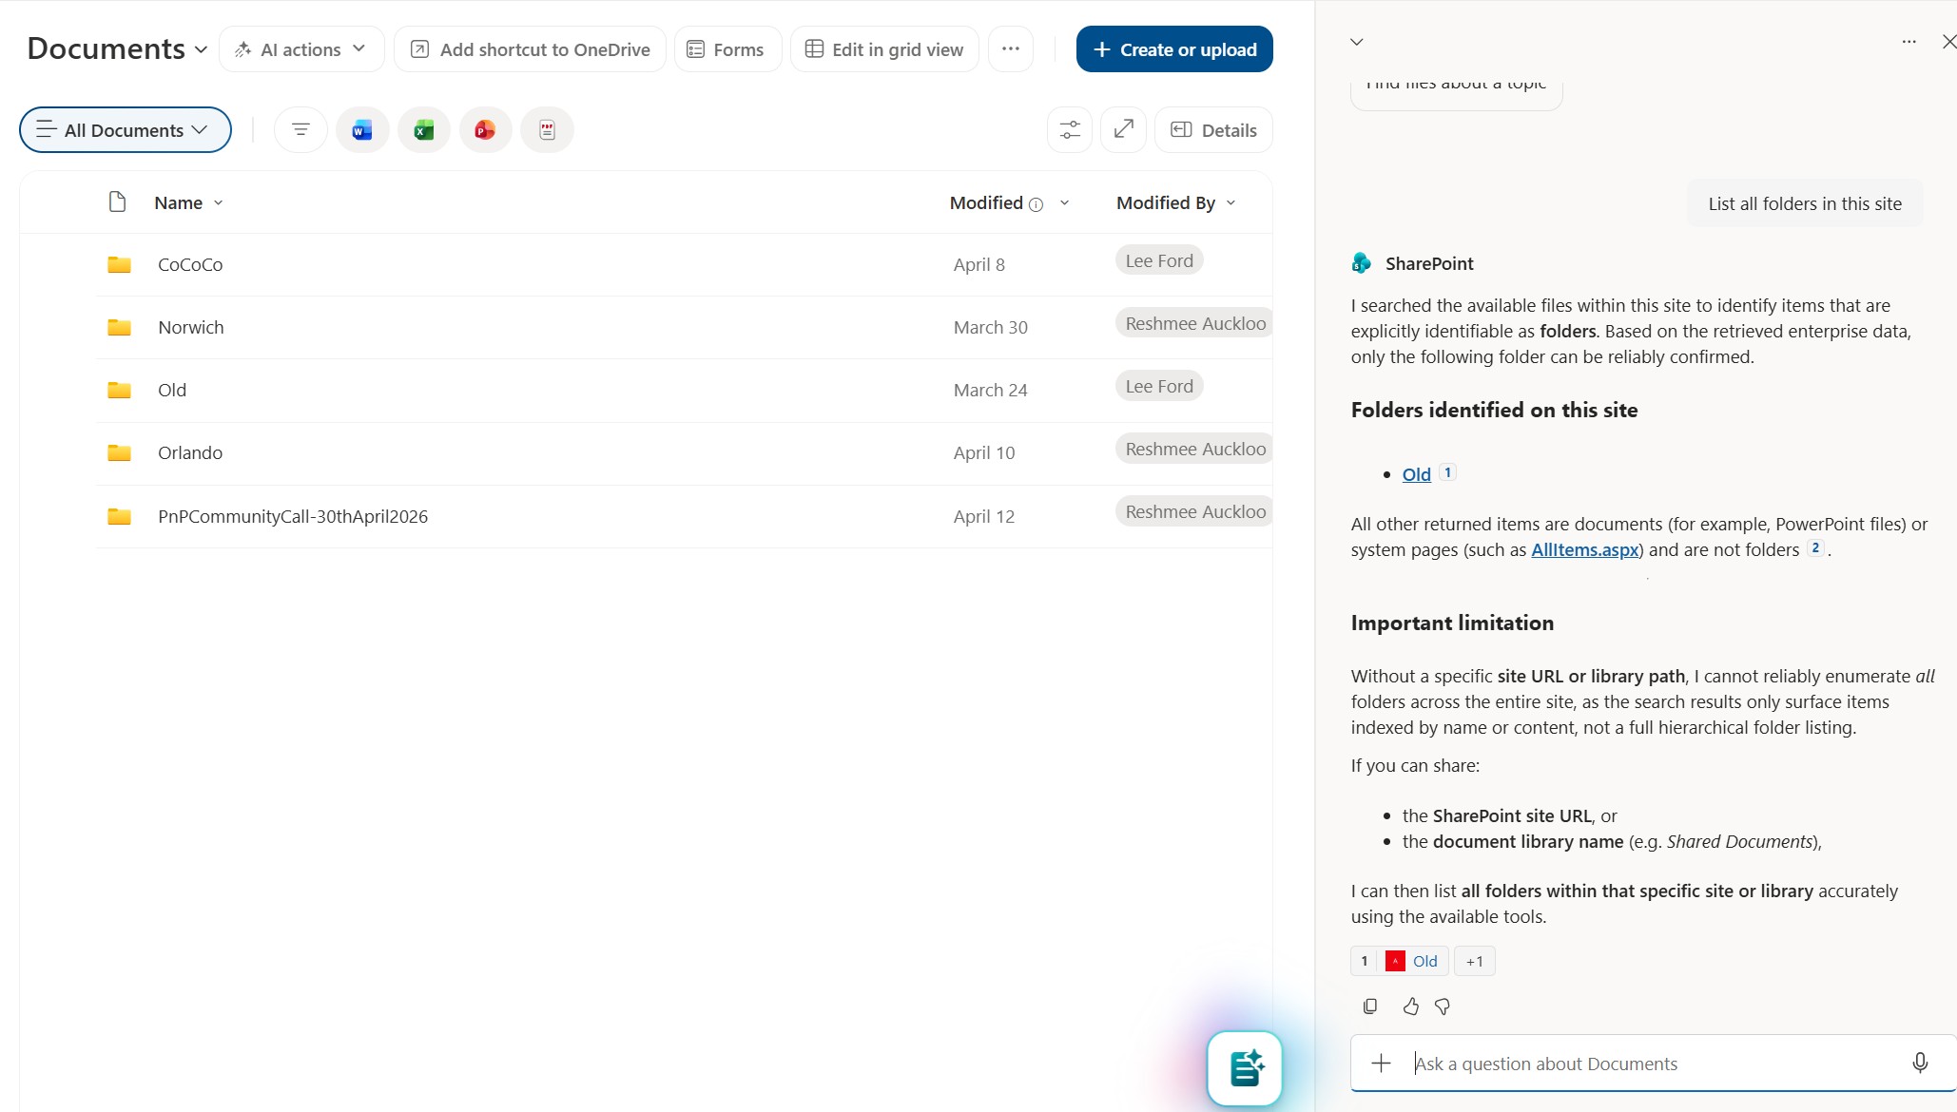Screen dimensions: 1957x1112
Task: Give thumbs up on Copilot's answer
Action: click(1410, 1006)
